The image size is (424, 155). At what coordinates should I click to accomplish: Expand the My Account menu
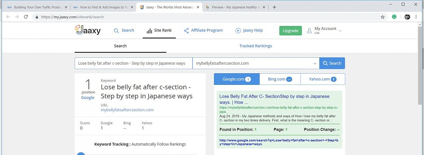pyautogui.click(x=324, y=31)
